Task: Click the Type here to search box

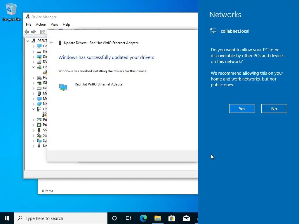Action: (61, 218)
